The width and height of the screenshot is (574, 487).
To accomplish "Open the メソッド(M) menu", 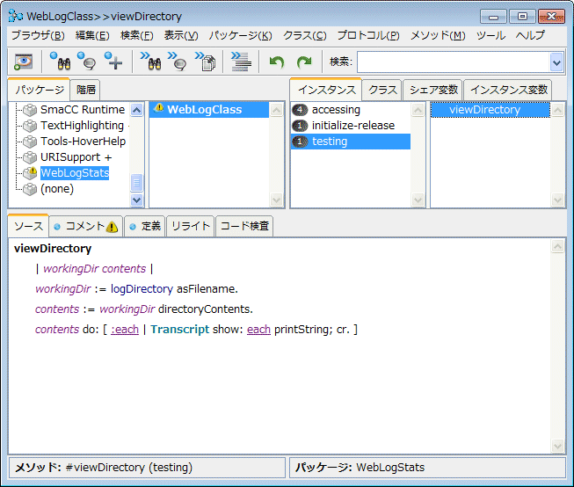I will click(x=438, y=35).
